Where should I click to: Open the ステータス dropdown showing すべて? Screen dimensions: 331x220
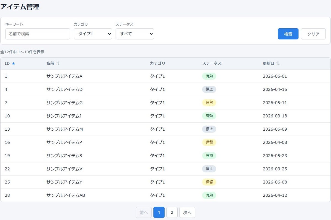[135, 34]
